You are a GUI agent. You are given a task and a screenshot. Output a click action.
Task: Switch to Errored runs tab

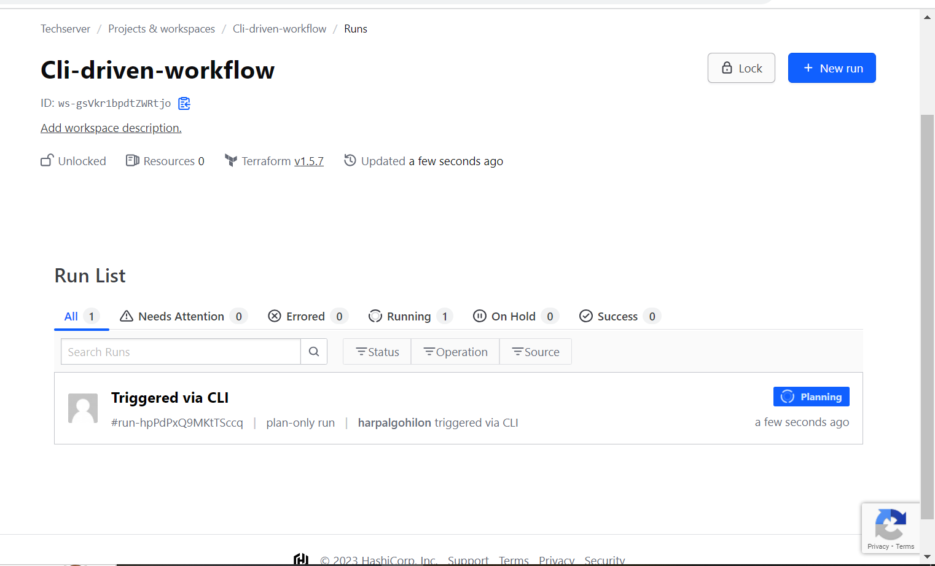308,316
